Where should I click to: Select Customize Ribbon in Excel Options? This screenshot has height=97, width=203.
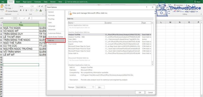56,33
